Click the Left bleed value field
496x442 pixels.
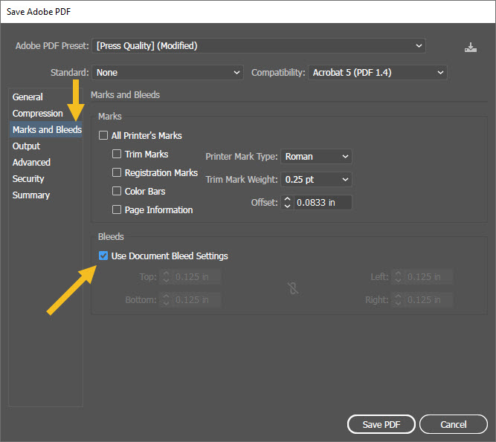pyautogui.click(x=428, y=277)
